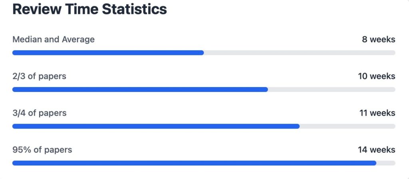Select the '3/4 of papers' label
Image resolution: width=409 pixels, height=179 pixels.
point(40,113)
